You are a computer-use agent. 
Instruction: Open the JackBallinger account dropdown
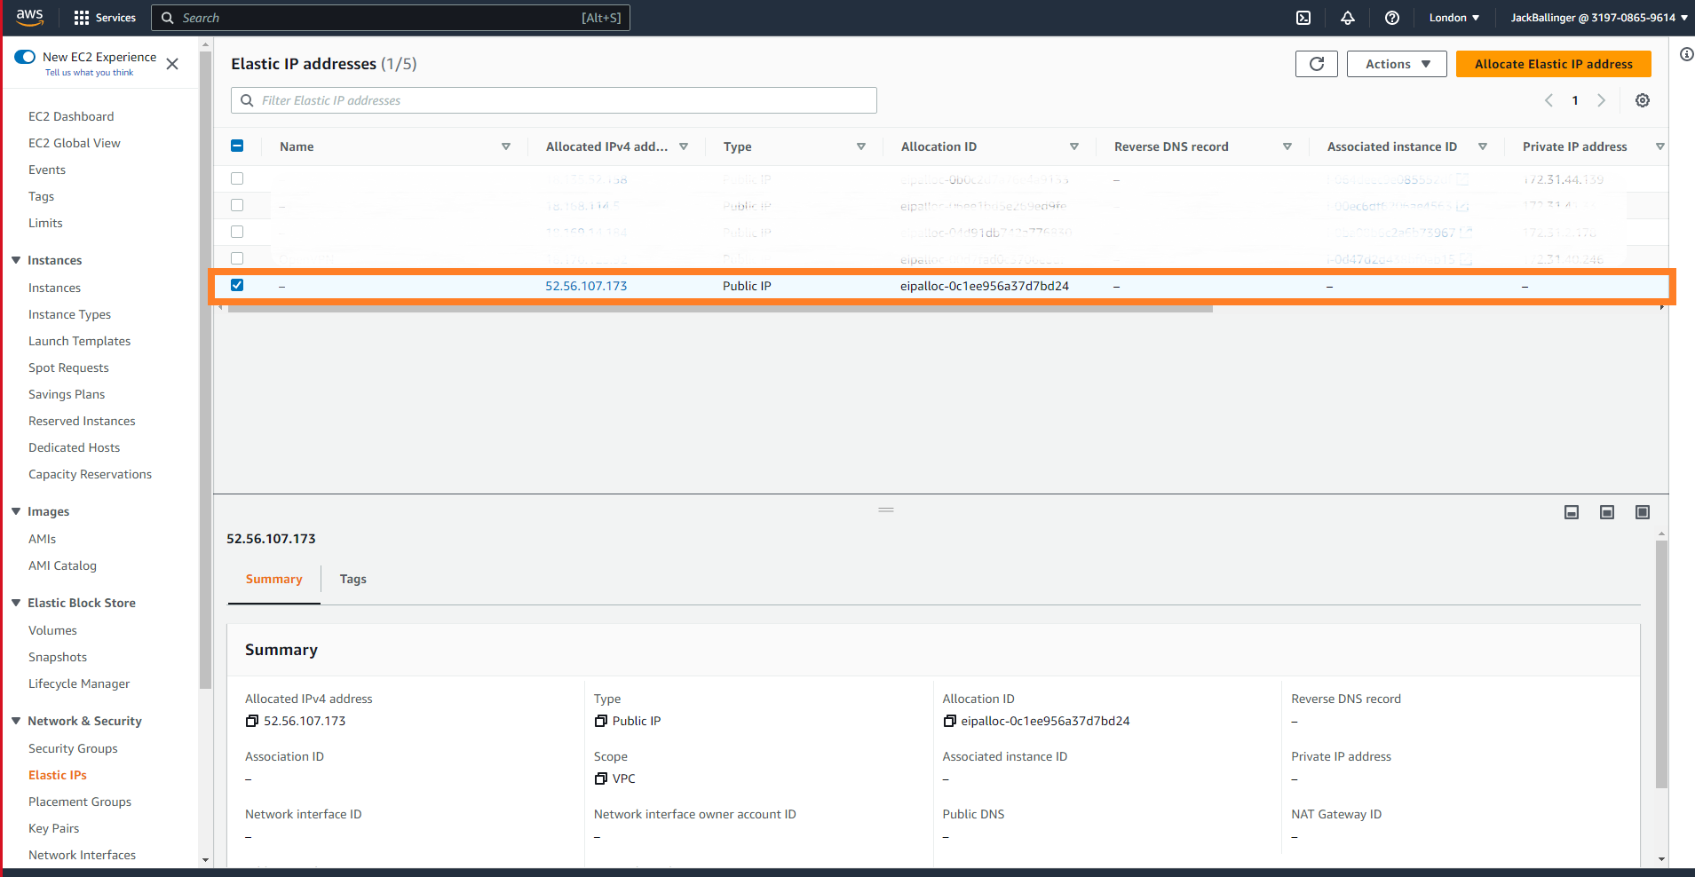tap(1599, 18)
